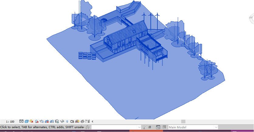The image size is (254, 132).
Task: Click the Add to Set icon before Main Model
Action: (x=164, y=127)
